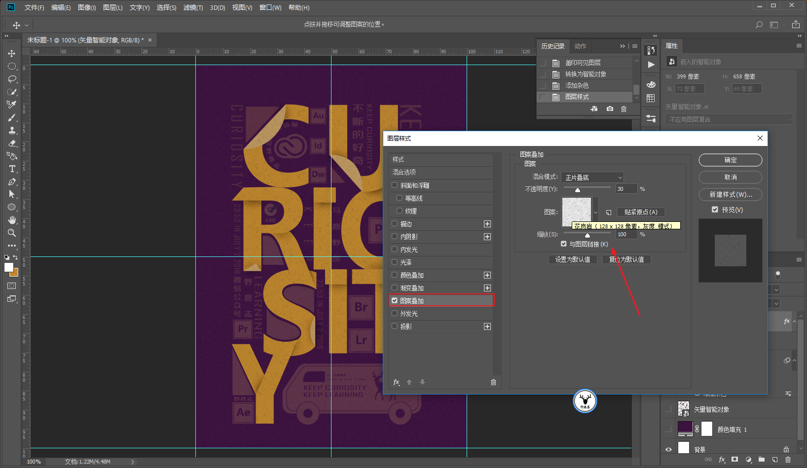Add another Drop Shadow plus button

pos(487,326)
